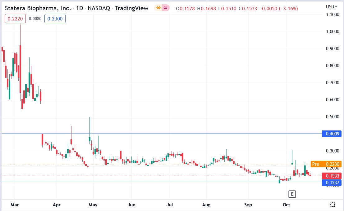Open the USD currency dropdown

tap(332, 6)
